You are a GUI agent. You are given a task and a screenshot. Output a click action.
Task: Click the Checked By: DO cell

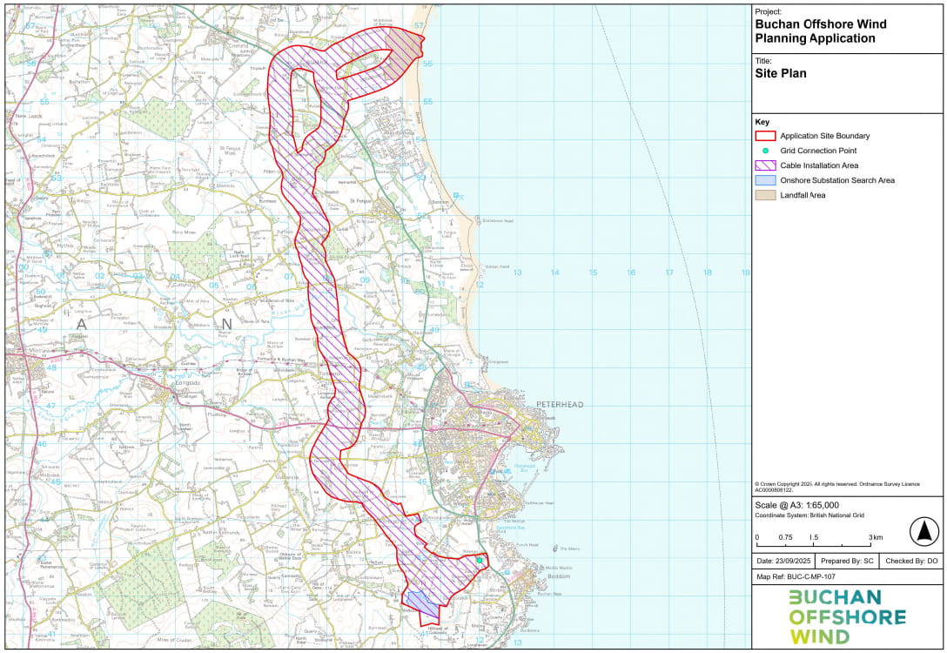(910, 561)
